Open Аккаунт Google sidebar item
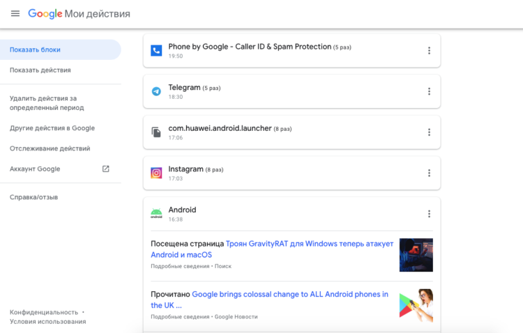The image size is (523, 333). [35, 169]
